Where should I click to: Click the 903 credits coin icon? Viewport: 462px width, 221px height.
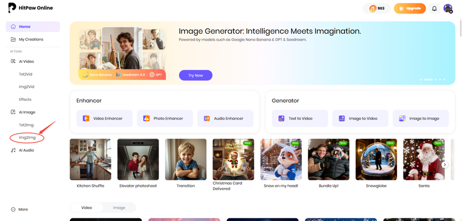click(x=373, y=9)
